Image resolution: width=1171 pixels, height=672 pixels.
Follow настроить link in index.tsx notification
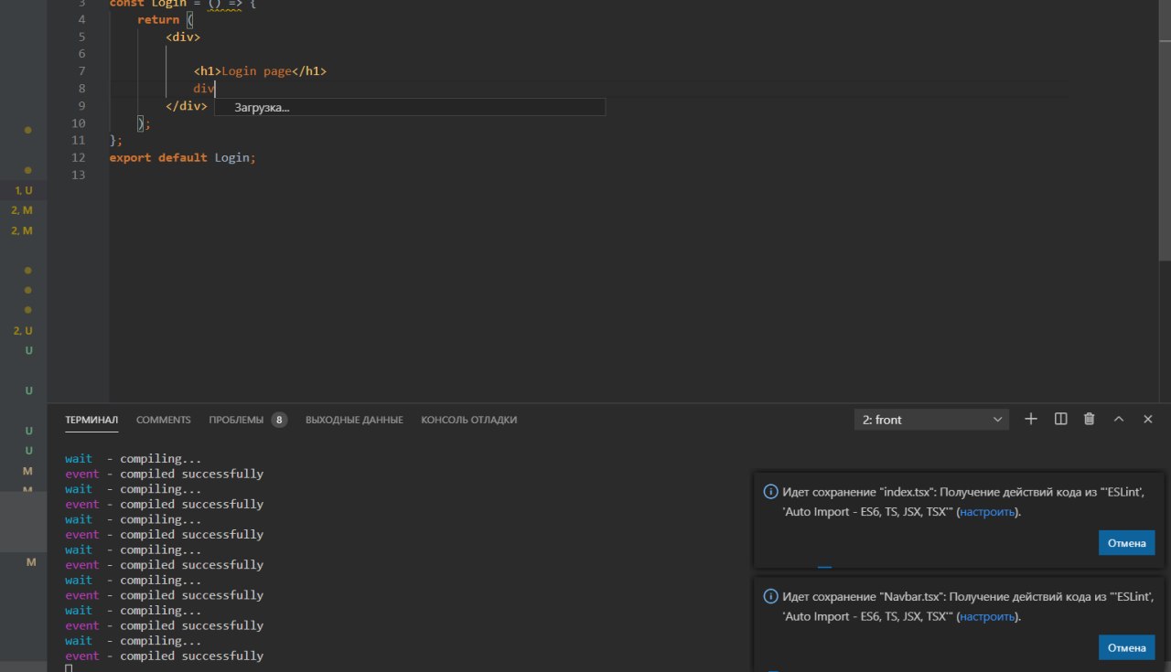click(987, 512)
